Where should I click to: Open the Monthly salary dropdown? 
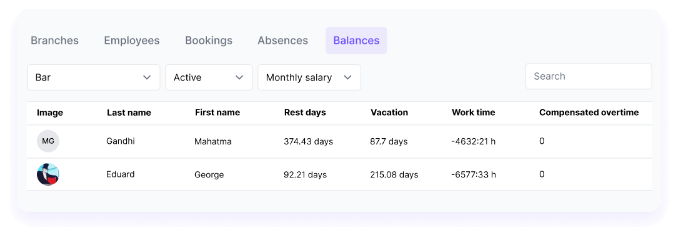pos(309,78)
